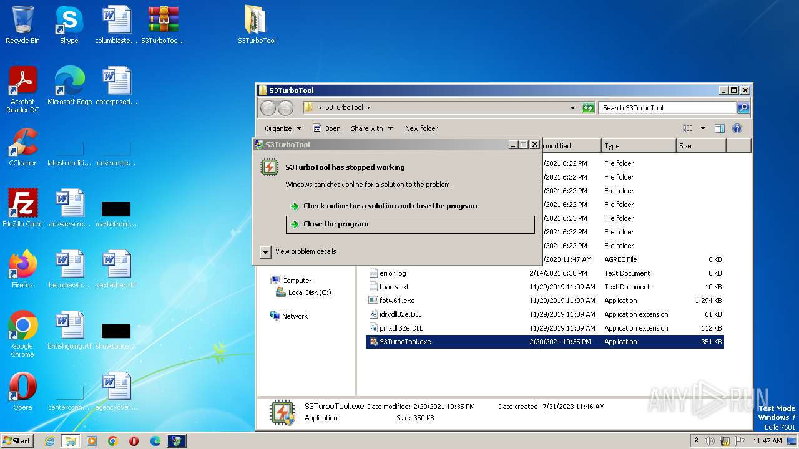Select the pmxdll32e.DLL file
Screen dimensions: 799x449
tap(545, 328)
